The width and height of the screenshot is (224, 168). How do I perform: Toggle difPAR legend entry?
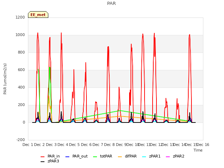(x=127, y=156)
